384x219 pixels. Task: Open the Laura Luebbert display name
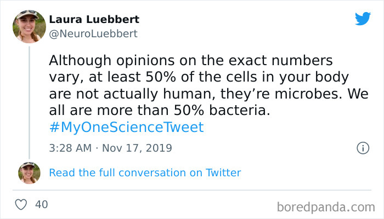pyautogui.click(x=94, y=19)
